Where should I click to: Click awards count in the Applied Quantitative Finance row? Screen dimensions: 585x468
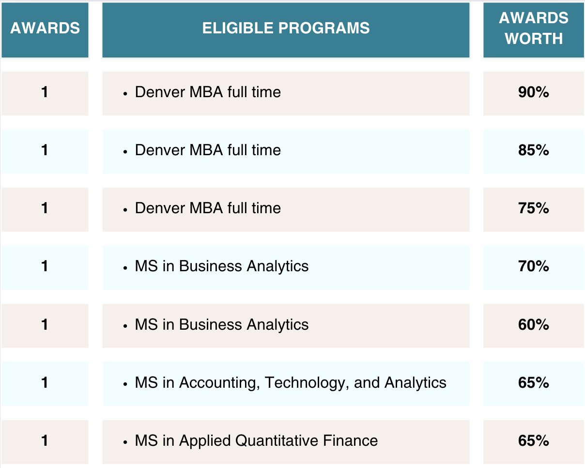coord(45,440)
